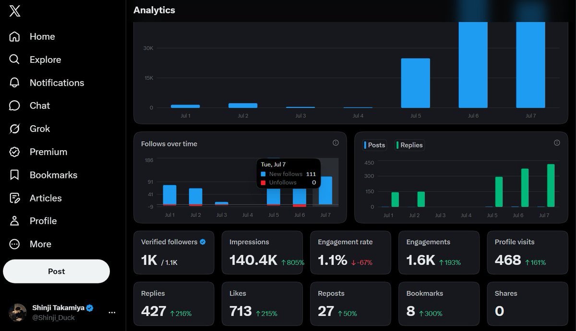Click the Grok icon in sidebar
This screenshot has width=576, height=331.
pos(15,129)
